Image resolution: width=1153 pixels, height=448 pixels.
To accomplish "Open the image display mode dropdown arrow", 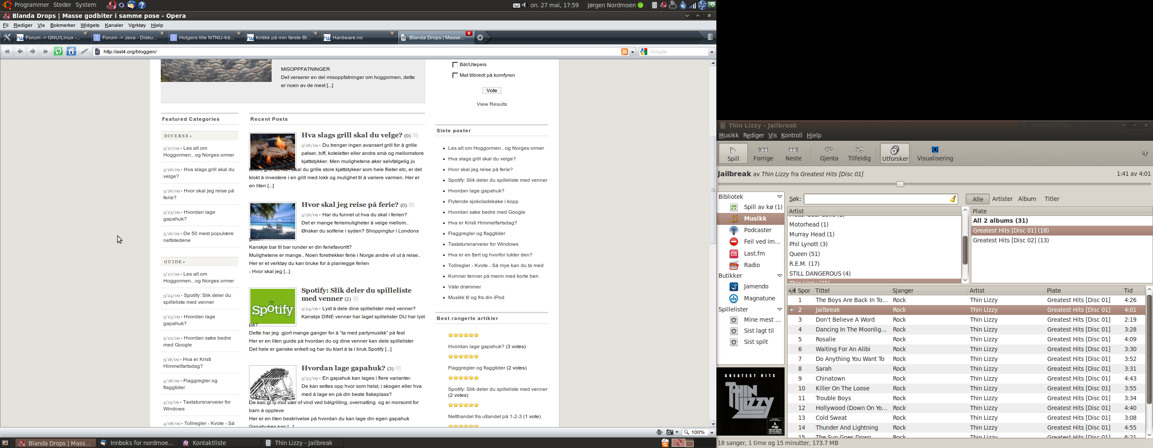I will pos(676,433).
